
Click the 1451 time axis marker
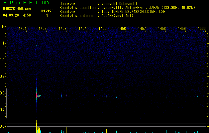(23, 29)
